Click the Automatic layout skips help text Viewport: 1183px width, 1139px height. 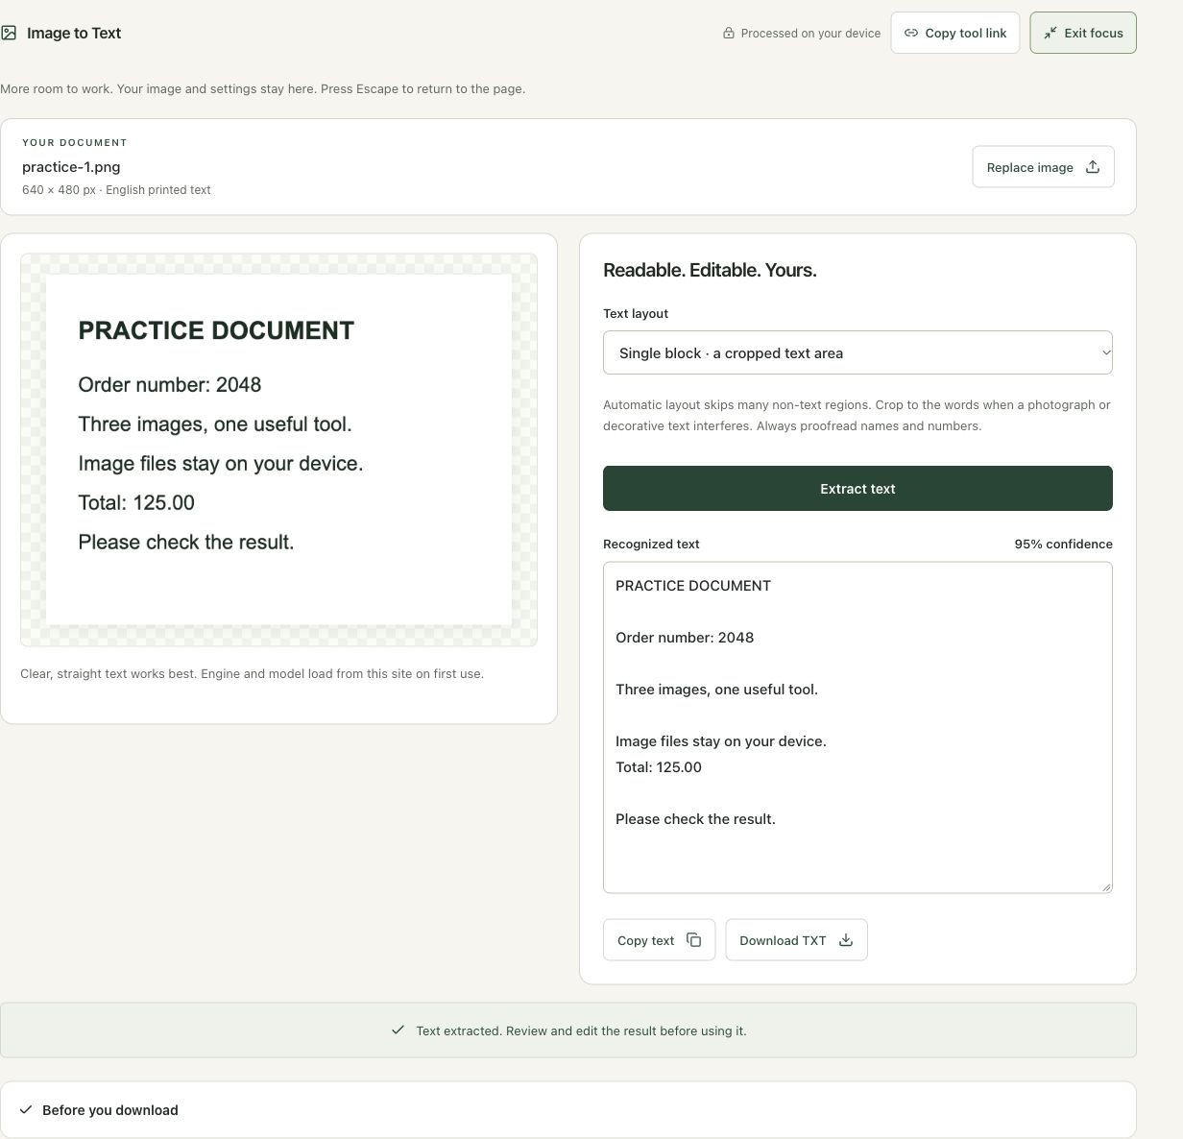[857, 415]
